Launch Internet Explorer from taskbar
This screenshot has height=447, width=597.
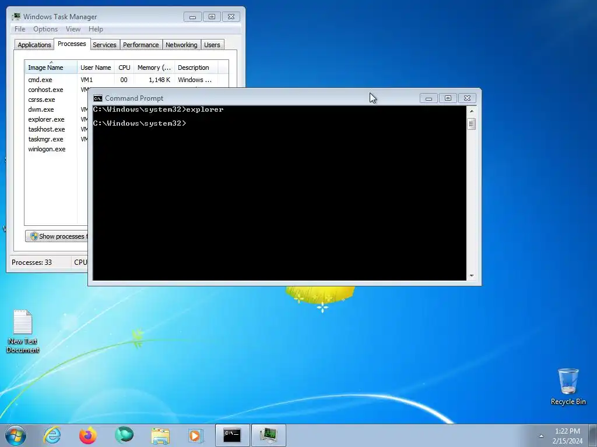coord(52,435)
